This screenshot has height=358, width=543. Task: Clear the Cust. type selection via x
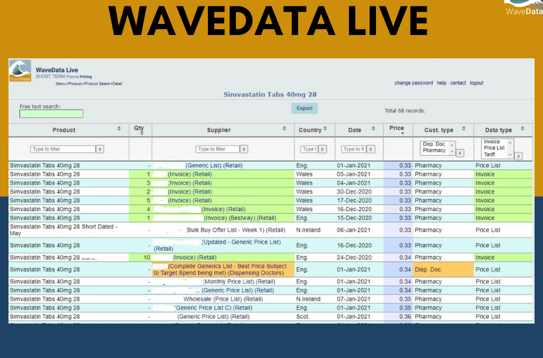[460, 153]
